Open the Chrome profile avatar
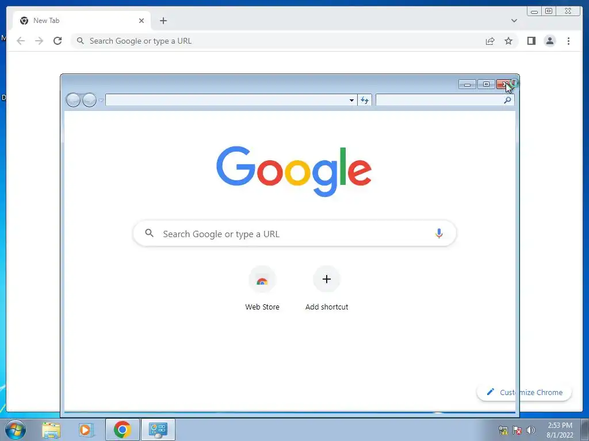 pyautogui.click(x=549, y=41)
